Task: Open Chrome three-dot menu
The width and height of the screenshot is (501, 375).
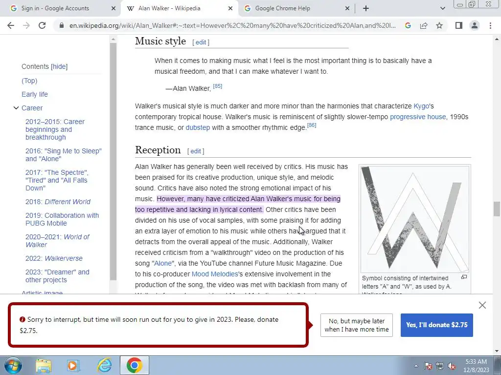Action: (x=490, y=25)
